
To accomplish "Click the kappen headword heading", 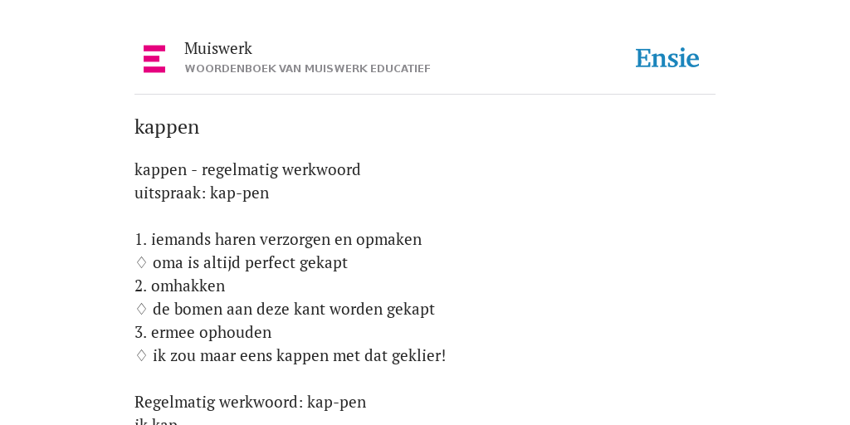I will [167, 127].
